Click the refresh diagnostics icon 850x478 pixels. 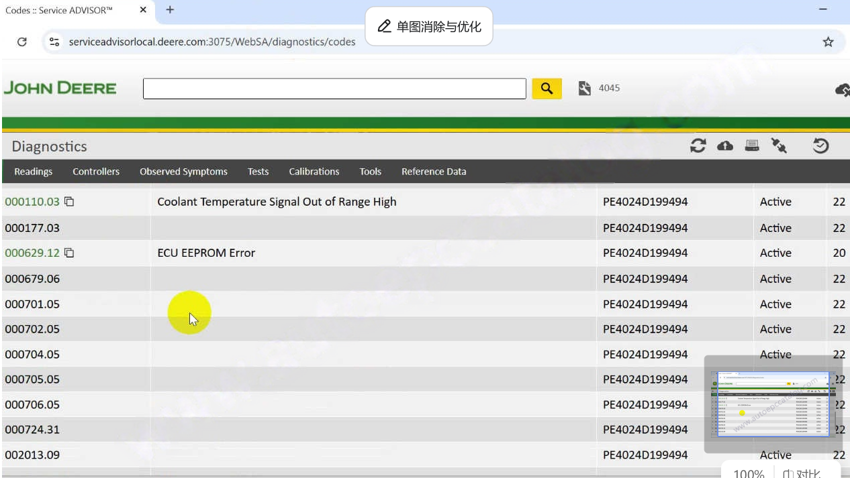click(698, 145)
